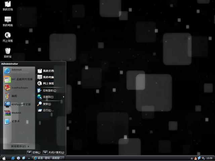This screenshot has width=215, height=161.
Task: Click Administrator user name header
Action: coord(9,64)
